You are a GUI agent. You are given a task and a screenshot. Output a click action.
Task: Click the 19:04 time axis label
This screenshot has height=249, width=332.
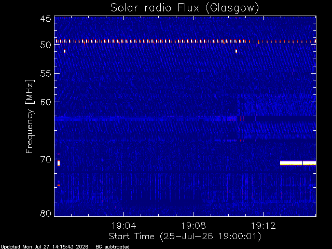(x=123, y=226)
